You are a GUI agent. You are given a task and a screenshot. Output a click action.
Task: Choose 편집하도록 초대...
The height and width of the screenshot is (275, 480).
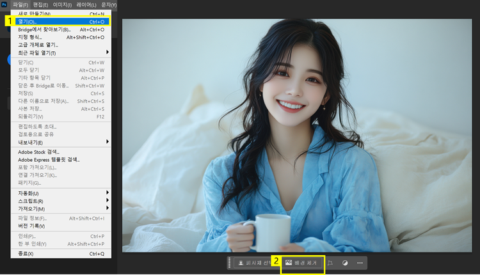coord(61,127)
